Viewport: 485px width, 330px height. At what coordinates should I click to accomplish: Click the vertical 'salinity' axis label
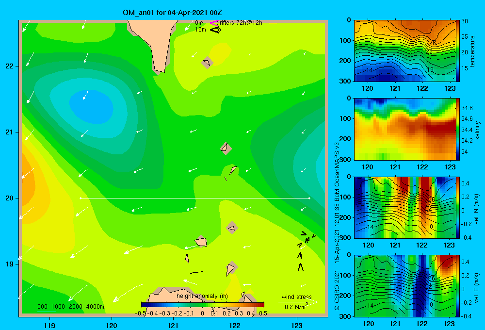(477, 131)
